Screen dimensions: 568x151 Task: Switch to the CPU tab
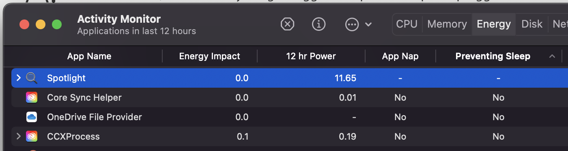coord(407,24)
